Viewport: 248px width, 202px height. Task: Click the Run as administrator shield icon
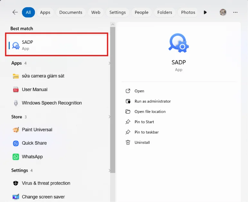[x=128, y=101]
